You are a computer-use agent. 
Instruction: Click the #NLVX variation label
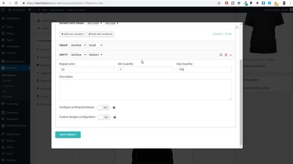63,45
